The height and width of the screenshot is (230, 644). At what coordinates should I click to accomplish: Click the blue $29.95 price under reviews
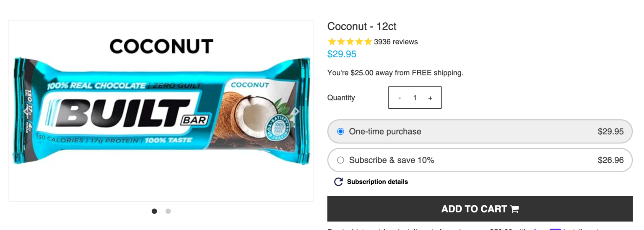(342, 54)
